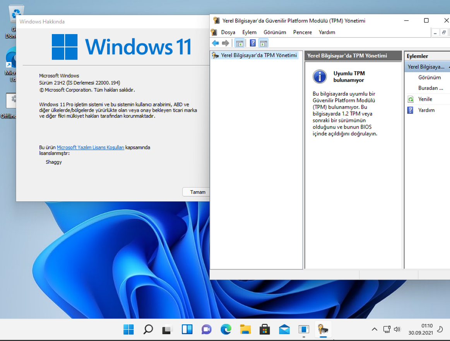The image size is (450, 341).
Task: Click the licensed user name Shaggy
Action: 54,162
